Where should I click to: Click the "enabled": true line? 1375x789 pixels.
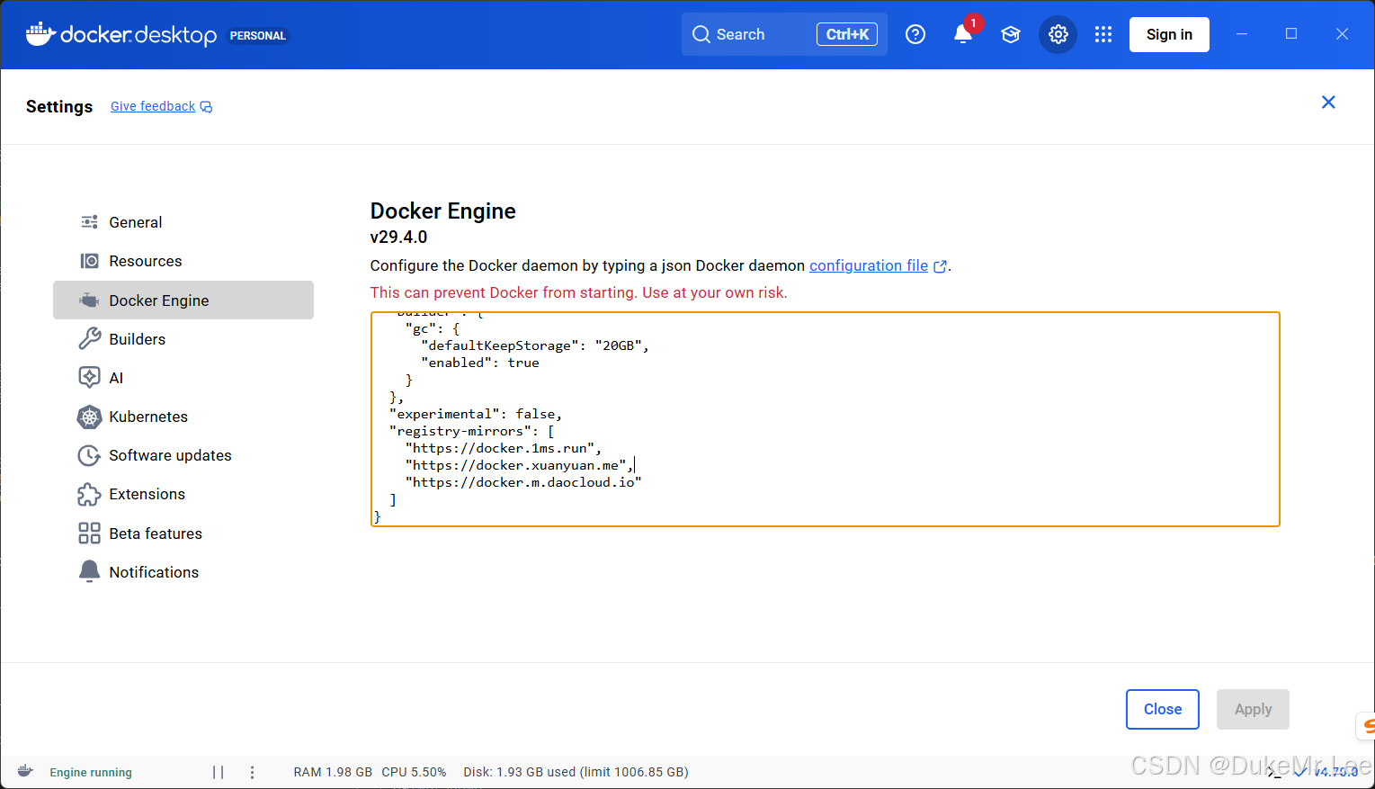coord(480,363)
